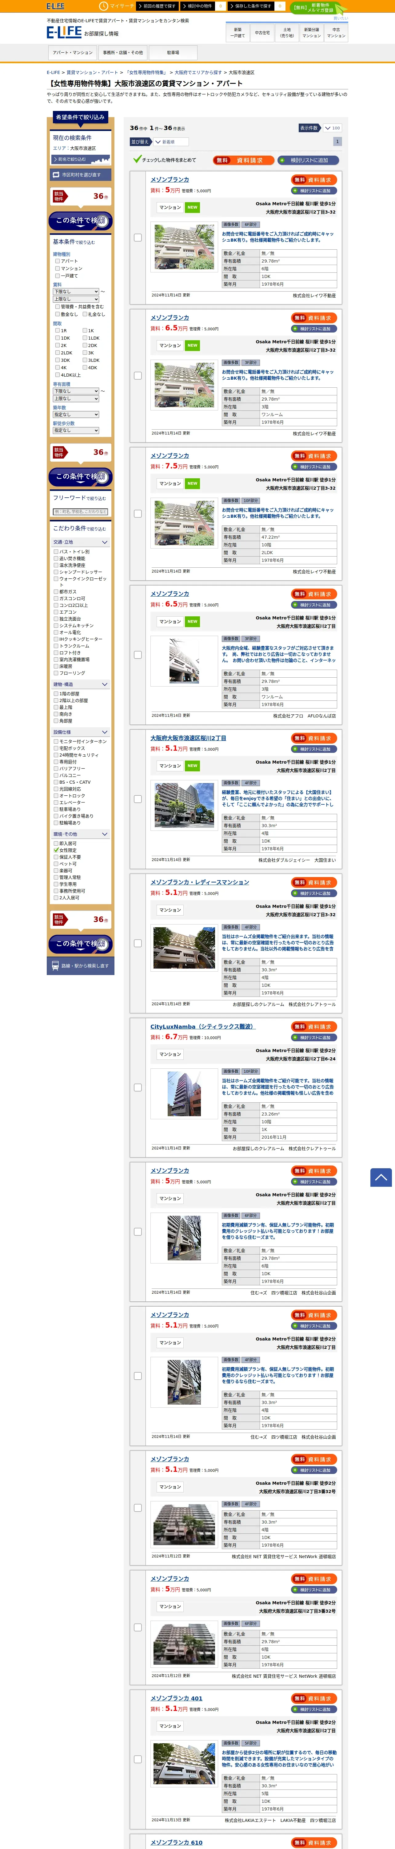Click 町名で絞り込む button
The height and width of the screenshot is (1849, 395).
80,159
